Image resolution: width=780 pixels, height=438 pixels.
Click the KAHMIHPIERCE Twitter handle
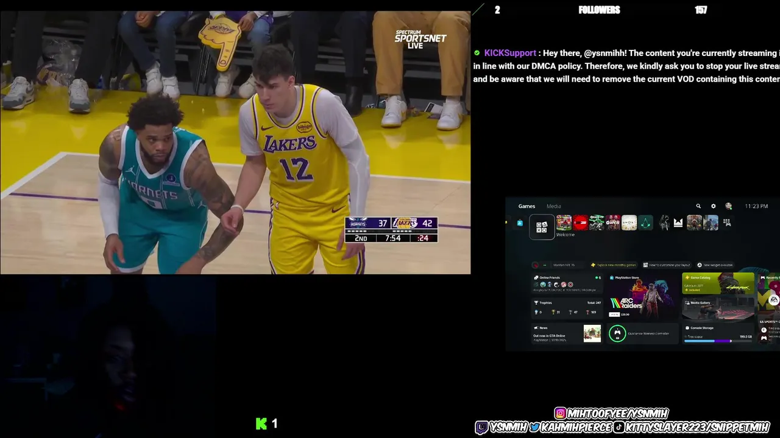[x=576, y=427]
